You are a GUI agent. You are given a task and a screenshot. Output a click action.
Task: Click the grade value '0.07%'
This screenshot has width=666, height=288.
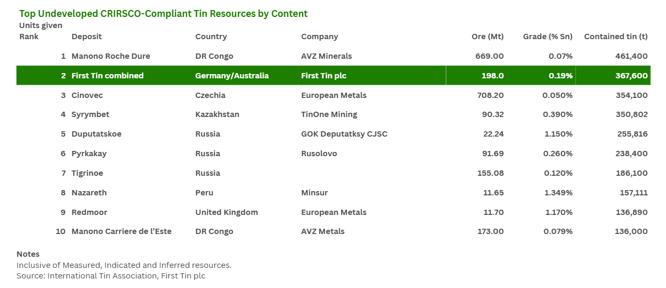[x=561, y=56]
